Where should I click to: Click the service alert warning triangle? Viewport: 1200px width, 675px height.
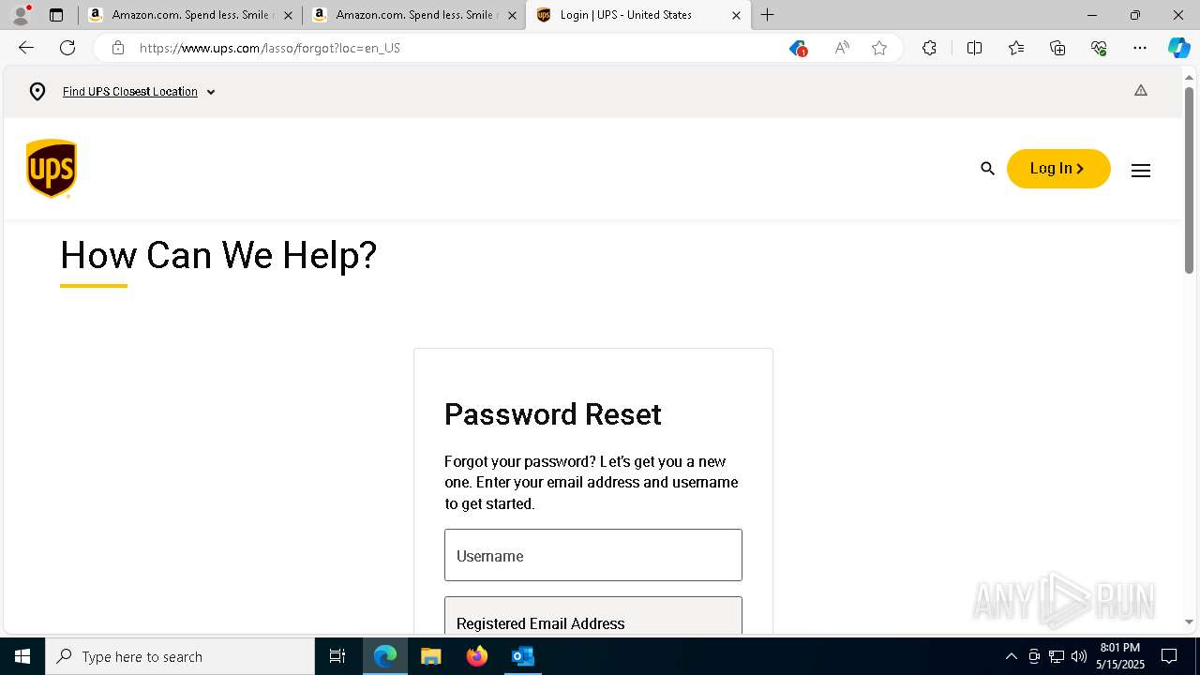(x=1141, y=91)
